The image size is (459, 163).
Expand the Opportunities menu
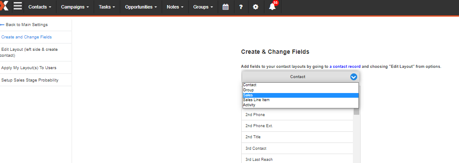point(141,7)
